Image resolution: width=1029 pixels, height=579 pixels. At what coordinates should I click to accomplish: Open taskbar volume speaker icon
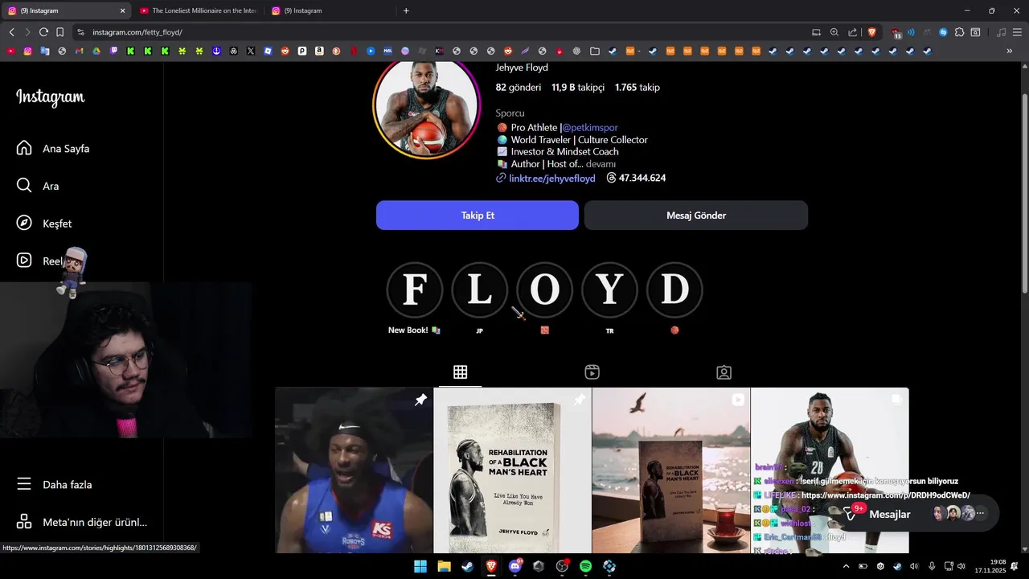(x=961, y=566)
